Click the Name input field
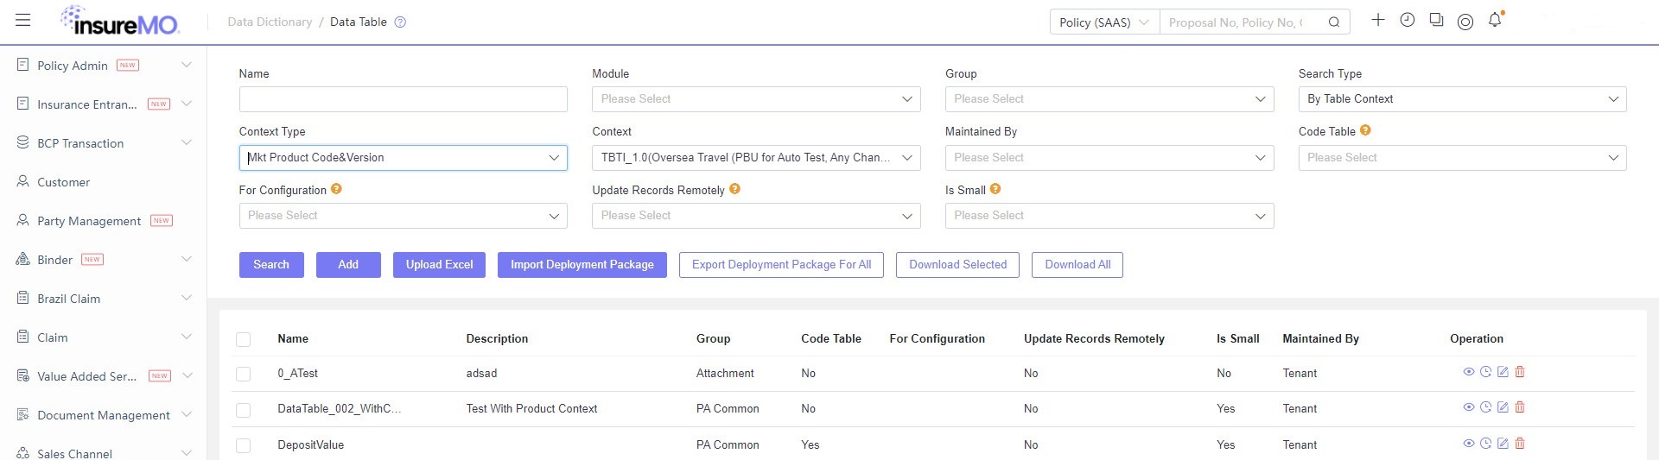Screen dimensions: 1659x460 click(403, 99)
